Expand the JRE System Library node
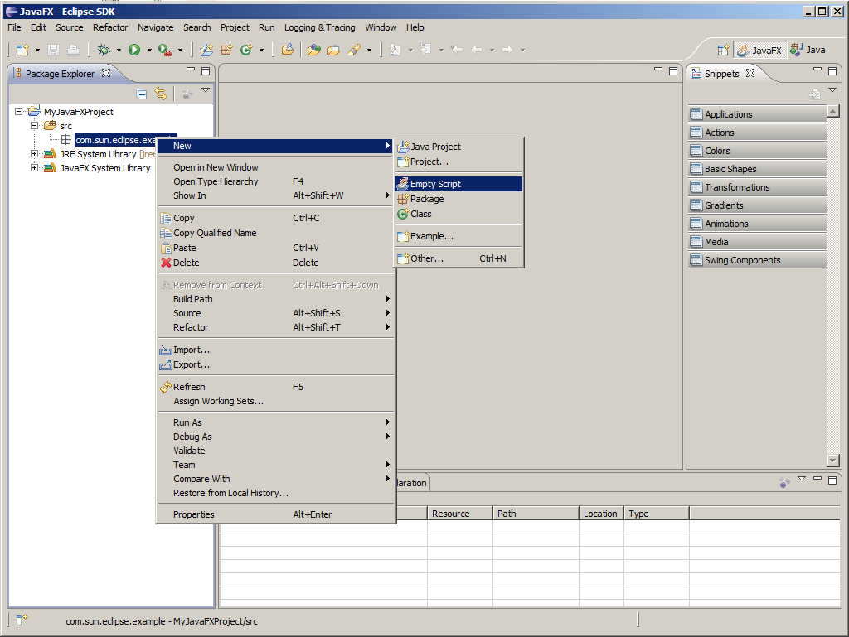This screenshot has width=849, height=637. 35,154
